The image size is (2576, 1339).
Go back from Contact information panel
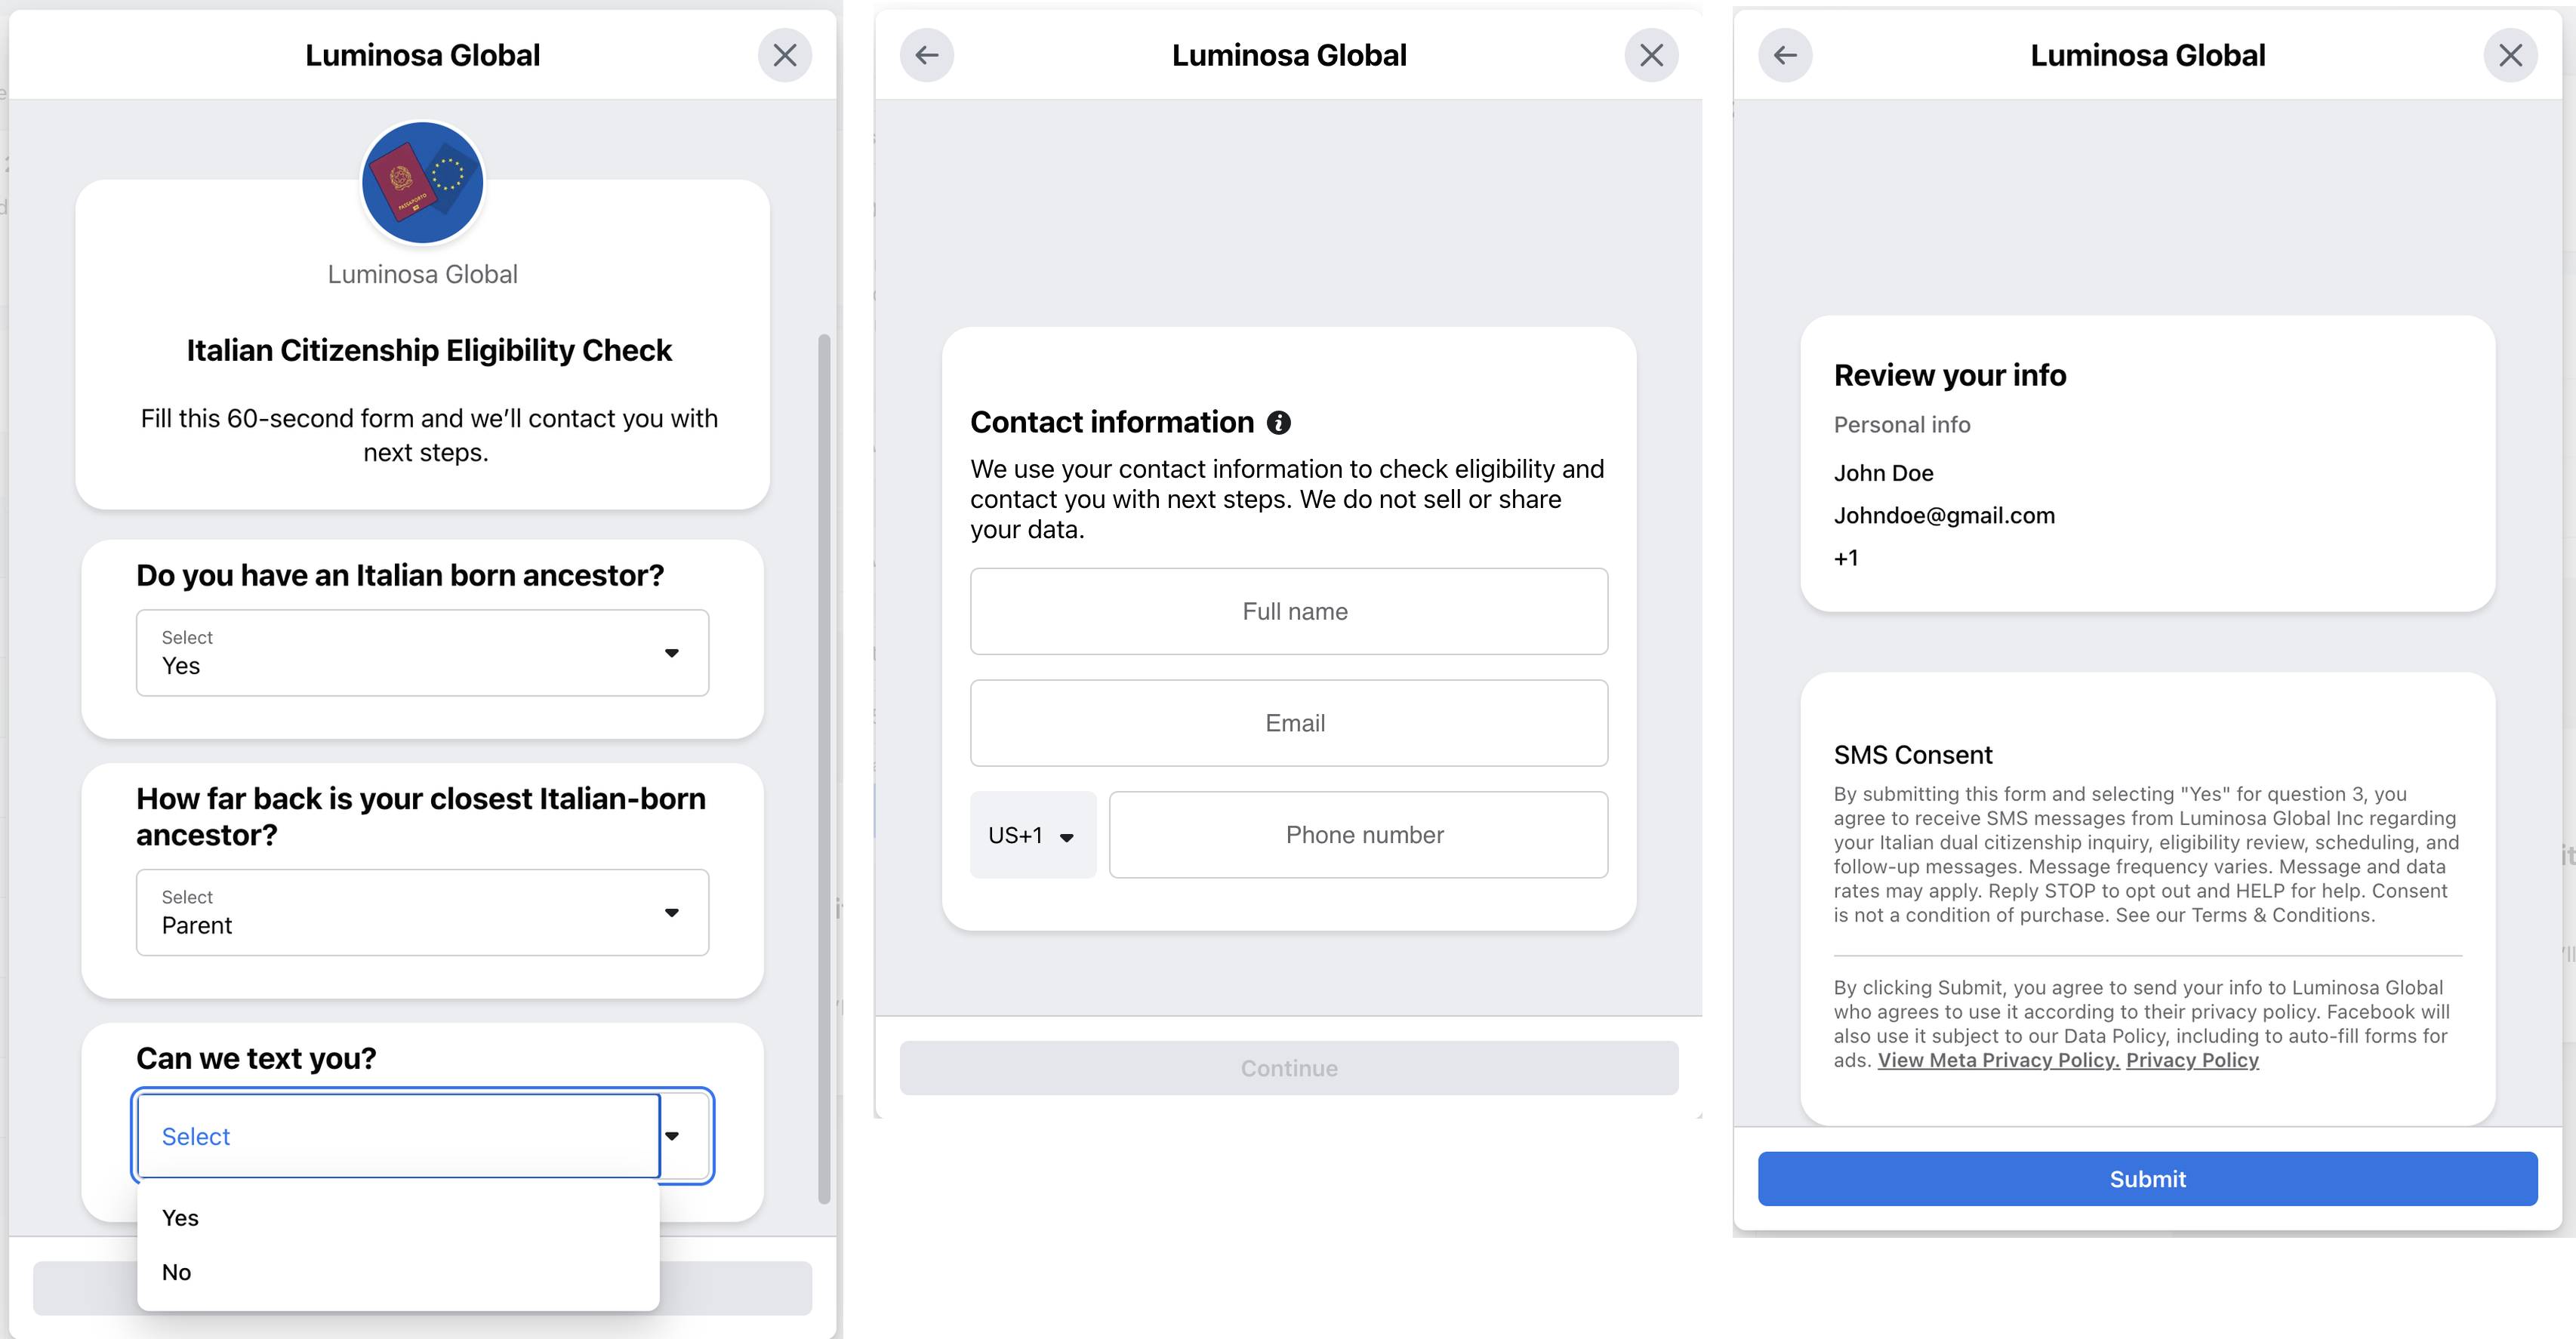point(926,55)
